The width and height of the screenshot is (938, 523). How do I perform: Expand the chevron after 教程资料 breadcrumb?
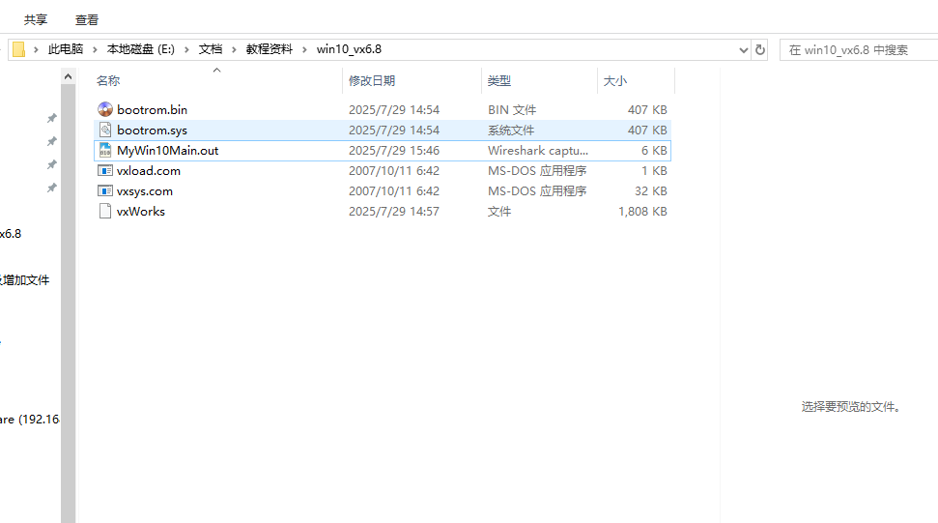(x=304, y=49)
